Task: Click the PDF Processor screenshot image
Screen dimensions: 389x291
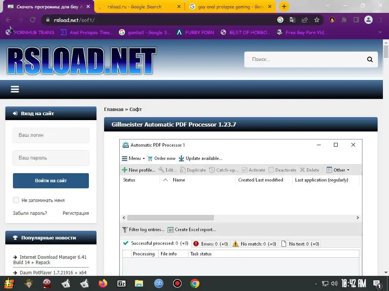Action: click(240, 207)
